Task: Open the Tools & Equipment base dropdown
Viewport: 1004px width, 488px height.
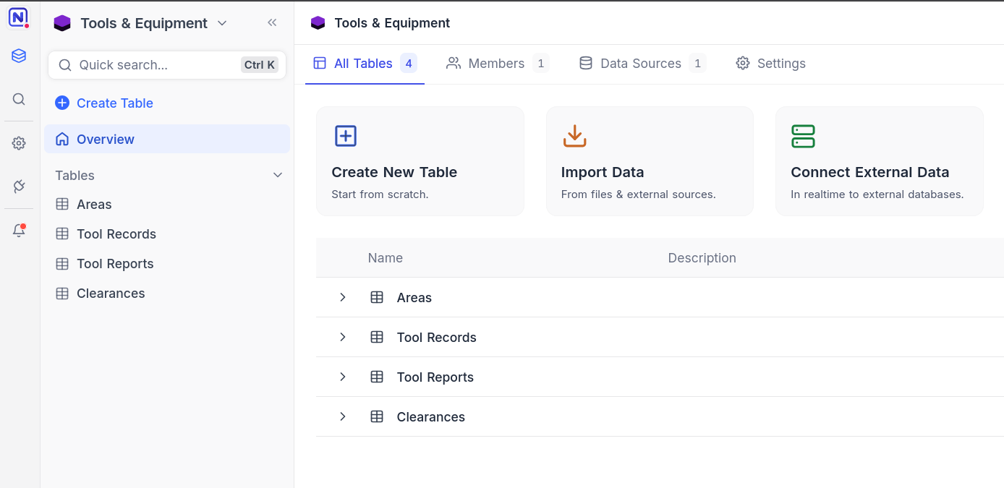Action: pyautogui.click(x=142, y=23)
